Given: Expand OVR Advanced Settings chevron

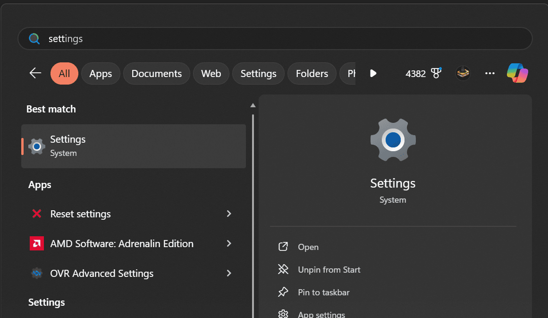Looking at the screenshot, I should 229,273.
